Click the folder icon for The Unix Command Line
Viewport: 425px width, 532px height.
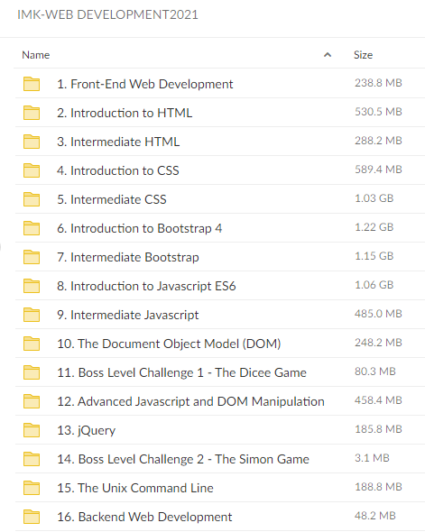tap(32, 488)
